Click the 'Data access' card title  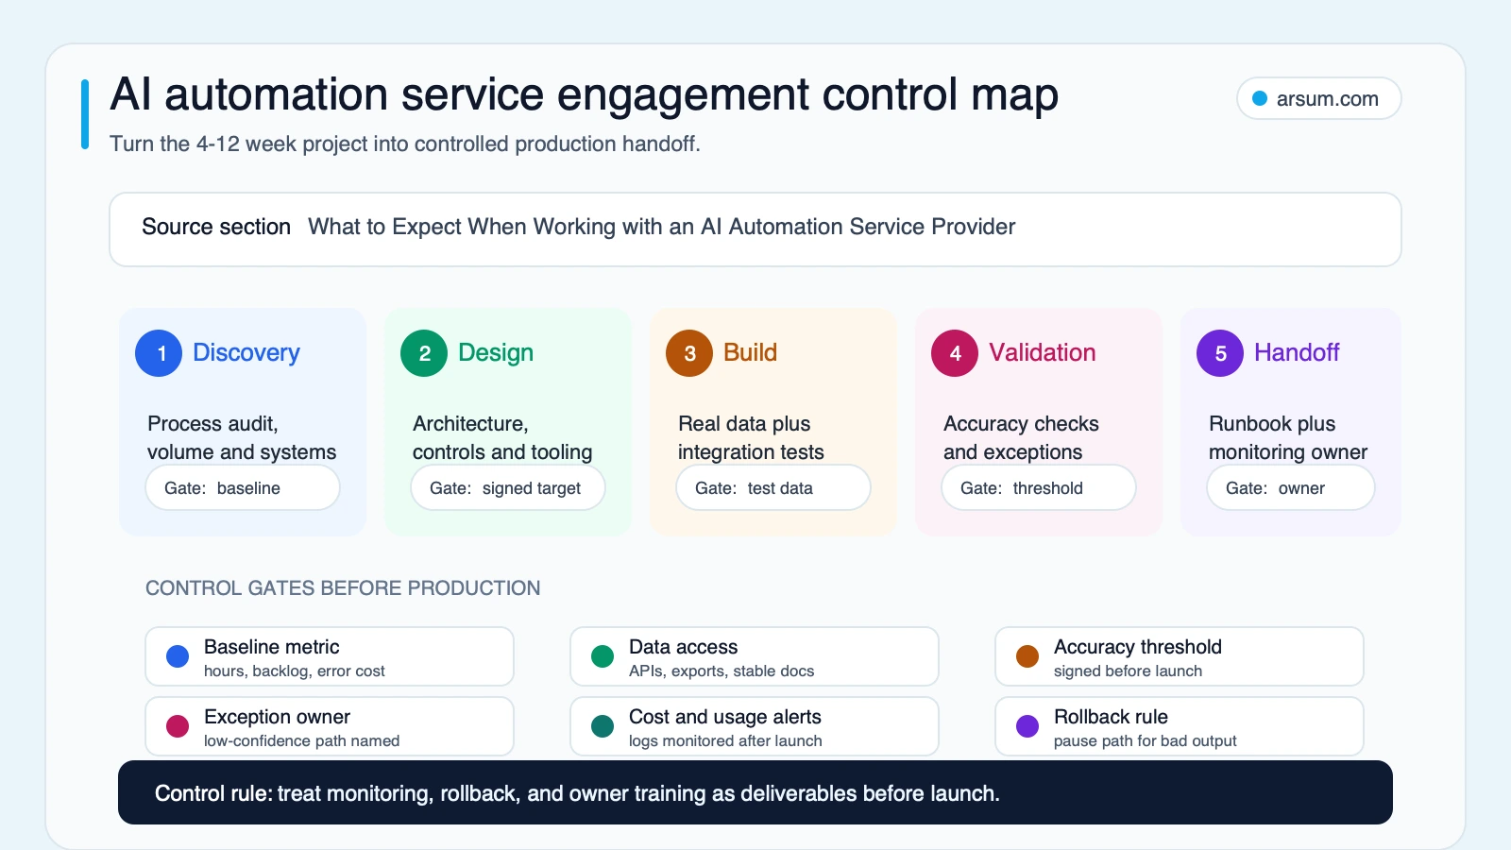point(684,647)
